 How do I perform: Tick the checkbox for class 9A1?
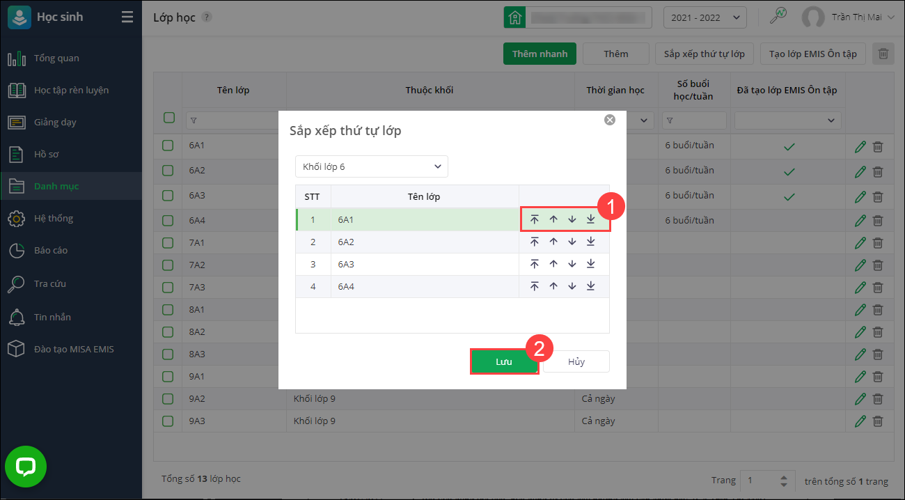(168, 377)
